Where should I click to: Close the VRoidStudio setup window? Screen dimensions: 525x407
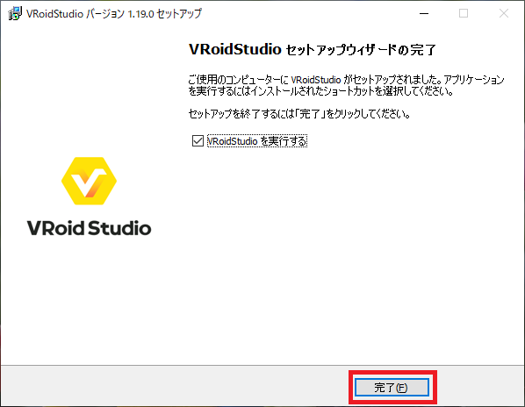(x=504, y=13)
